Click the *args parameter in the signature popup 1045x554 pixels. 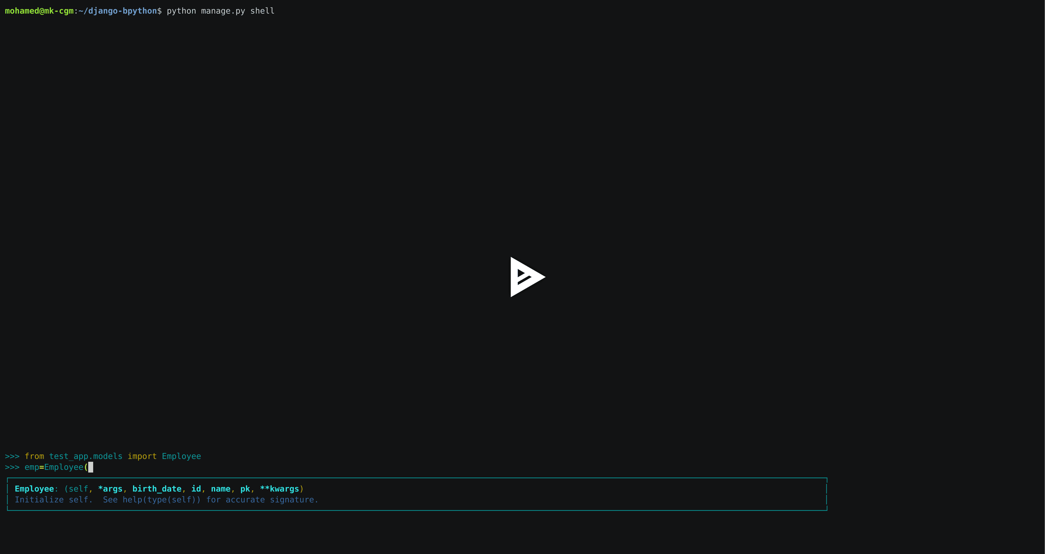click(x=110, y=489)
